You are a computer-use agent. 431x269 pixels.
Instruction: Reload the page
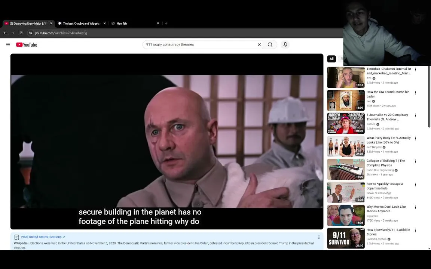21,33
